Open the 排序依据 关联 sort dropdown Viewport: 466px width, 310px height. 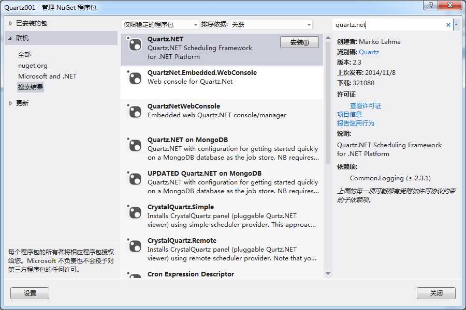pos(271,25)
